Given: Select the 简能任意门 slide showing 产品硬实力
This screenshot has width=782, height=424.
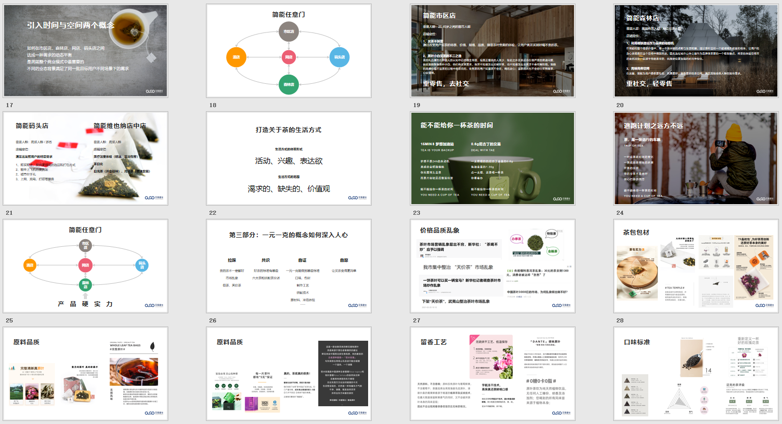Looking at the screenshot, I should pos(85,266).
